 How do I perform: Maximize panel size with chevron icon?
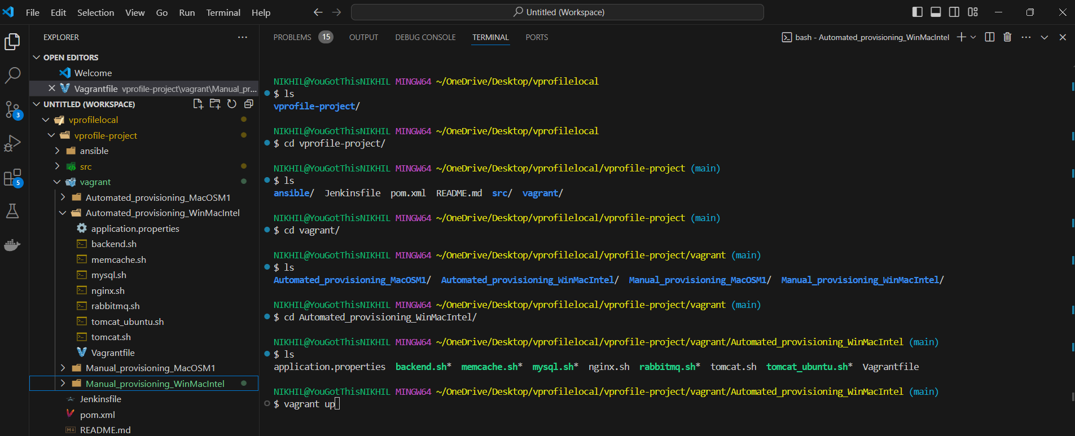tap(1045, 37)
